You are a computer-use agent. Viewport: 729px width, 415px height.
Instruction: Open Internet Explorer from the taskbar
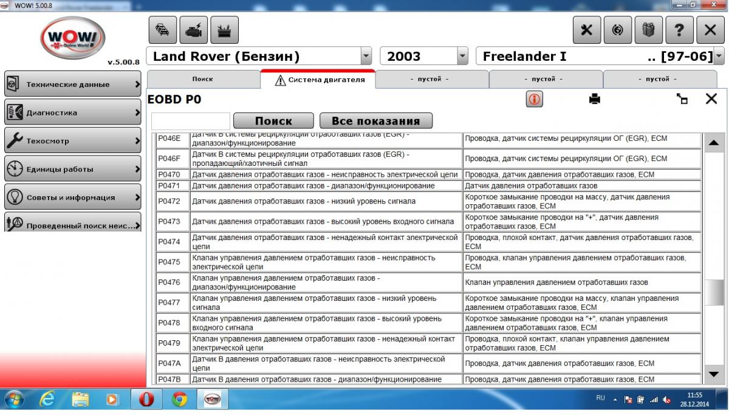coord(47,399)
